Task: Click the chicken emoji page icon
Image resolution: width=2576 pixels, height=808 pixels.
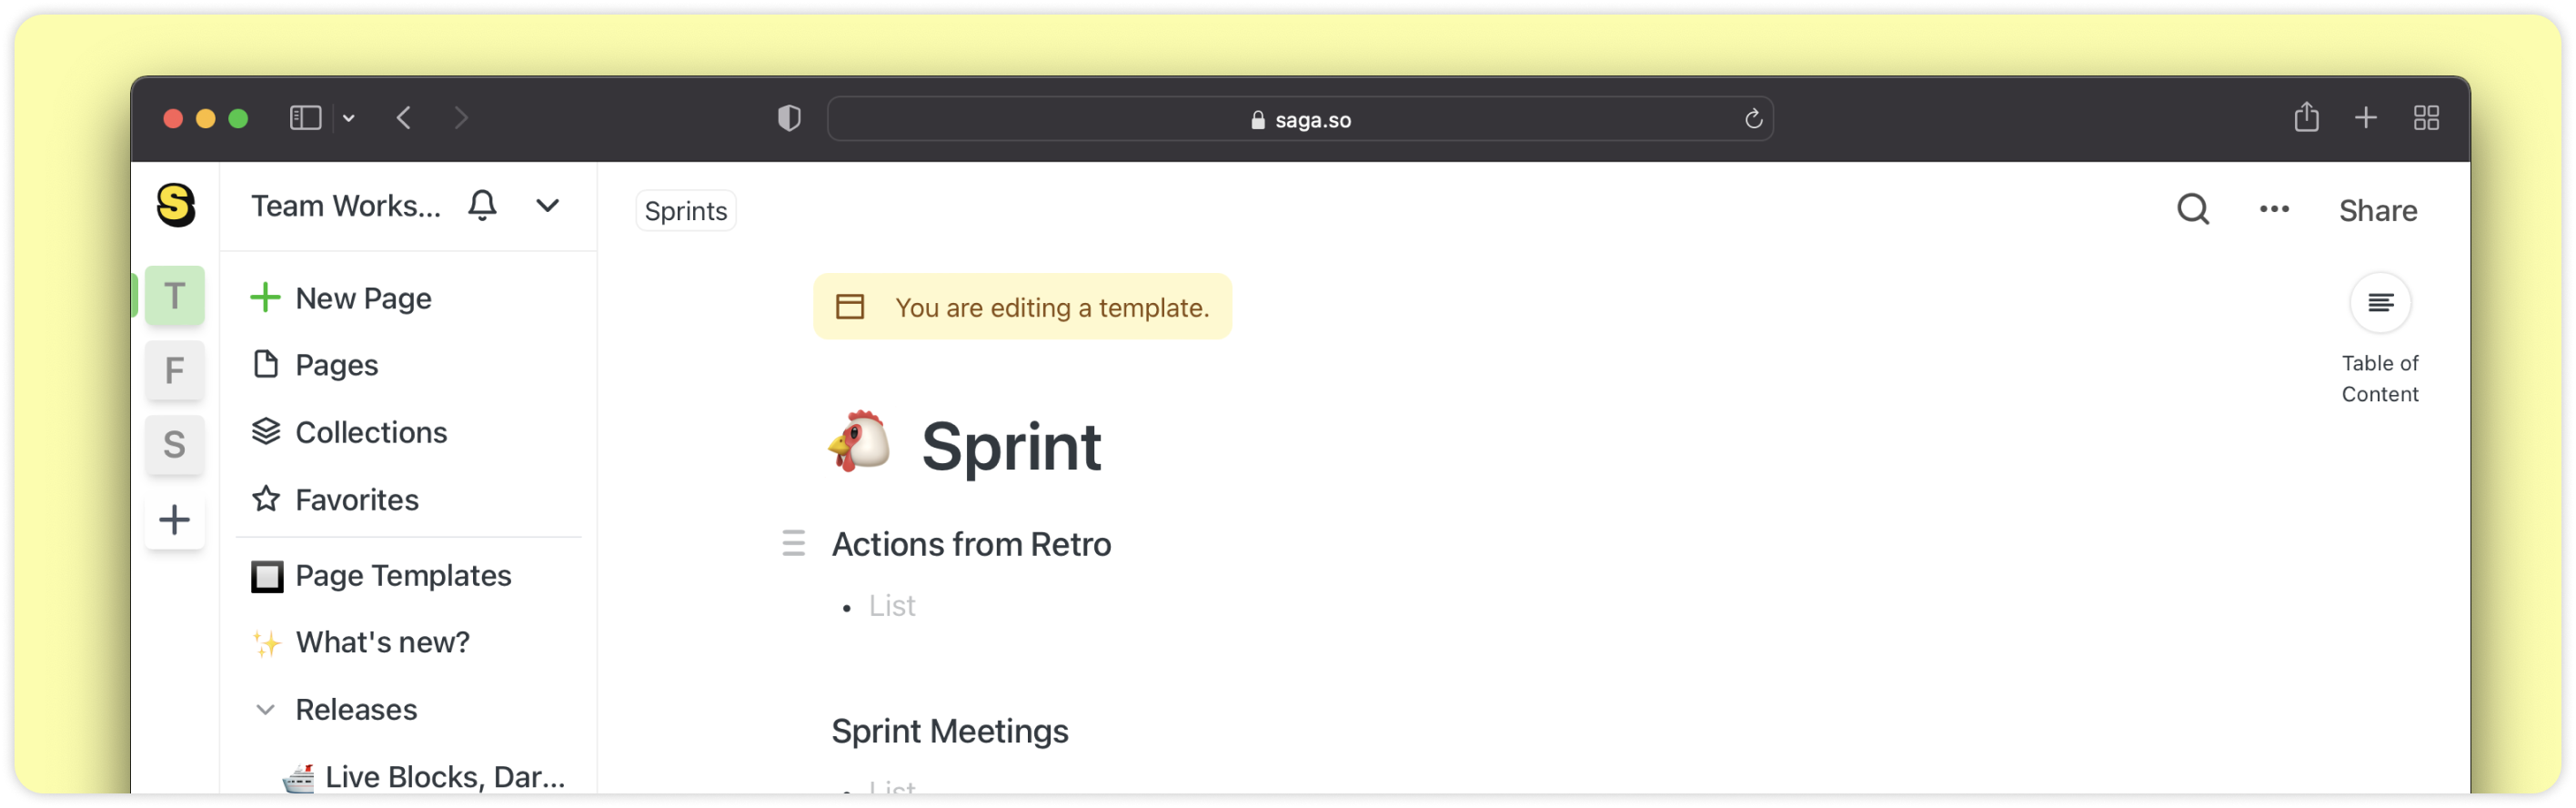Action: [x=860, y=442]
